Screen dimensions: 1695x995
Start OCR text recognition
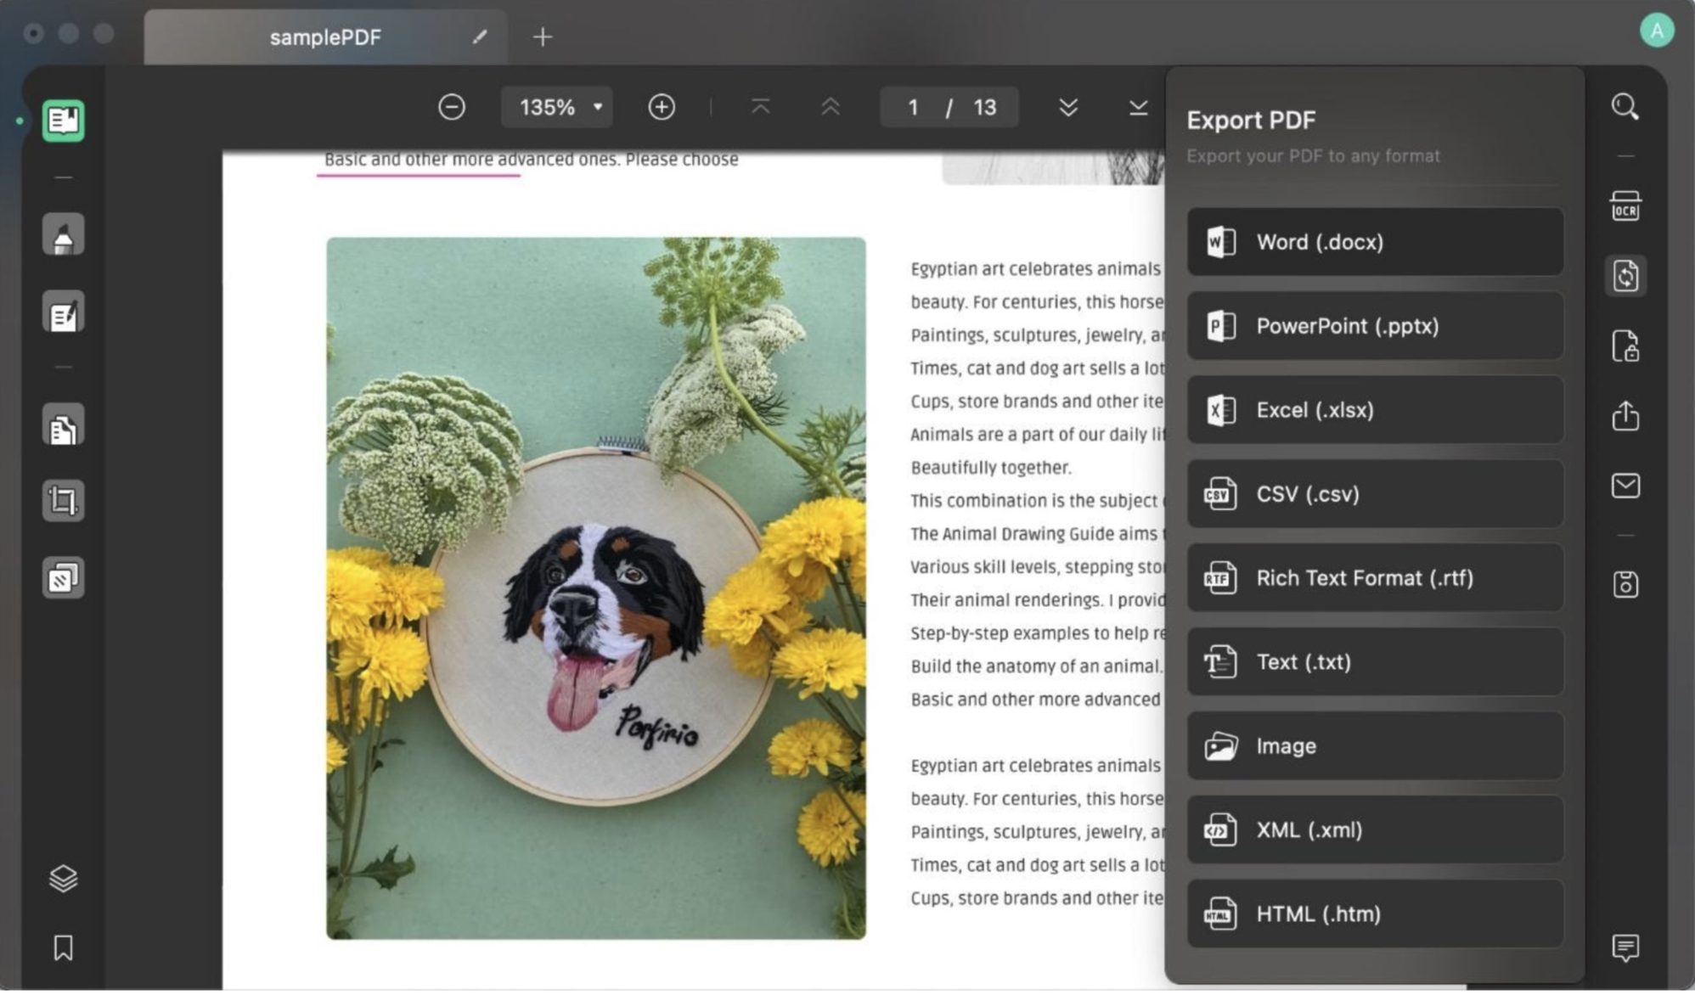coord(1627,206)
